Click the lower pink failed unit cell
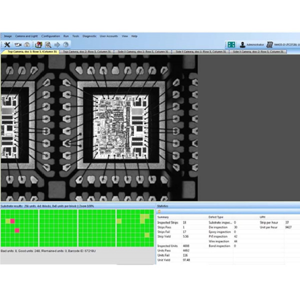 tap(17, 230)
